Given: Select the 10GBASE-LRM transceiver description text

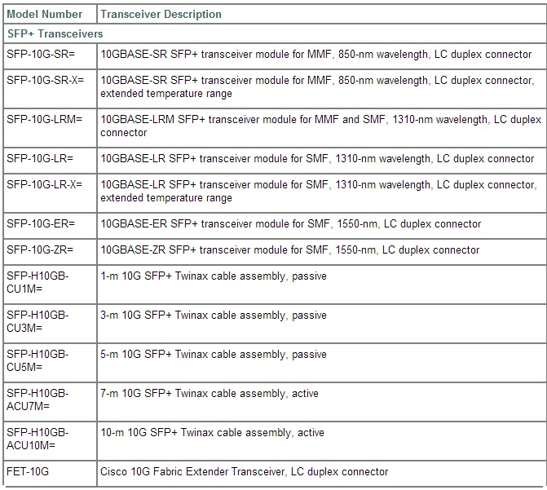Looking at the screenshot, I should pyautogui.click(x=321, y=126).
